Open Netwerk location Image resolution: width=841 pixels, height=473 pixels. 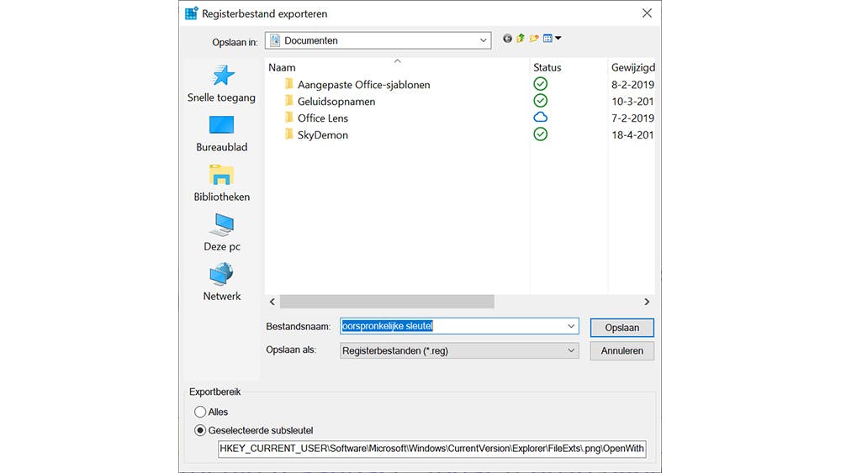221,281
